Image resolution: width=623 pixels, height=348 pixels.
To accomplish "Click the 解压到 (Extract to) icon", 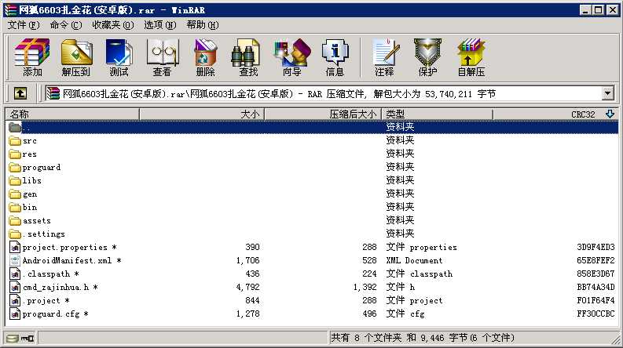I will (76, 57).
